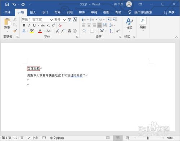Screen dimensions: 180x141
Task: Click the 操作说明搜索 search box
Action: (x=143, y=12)
